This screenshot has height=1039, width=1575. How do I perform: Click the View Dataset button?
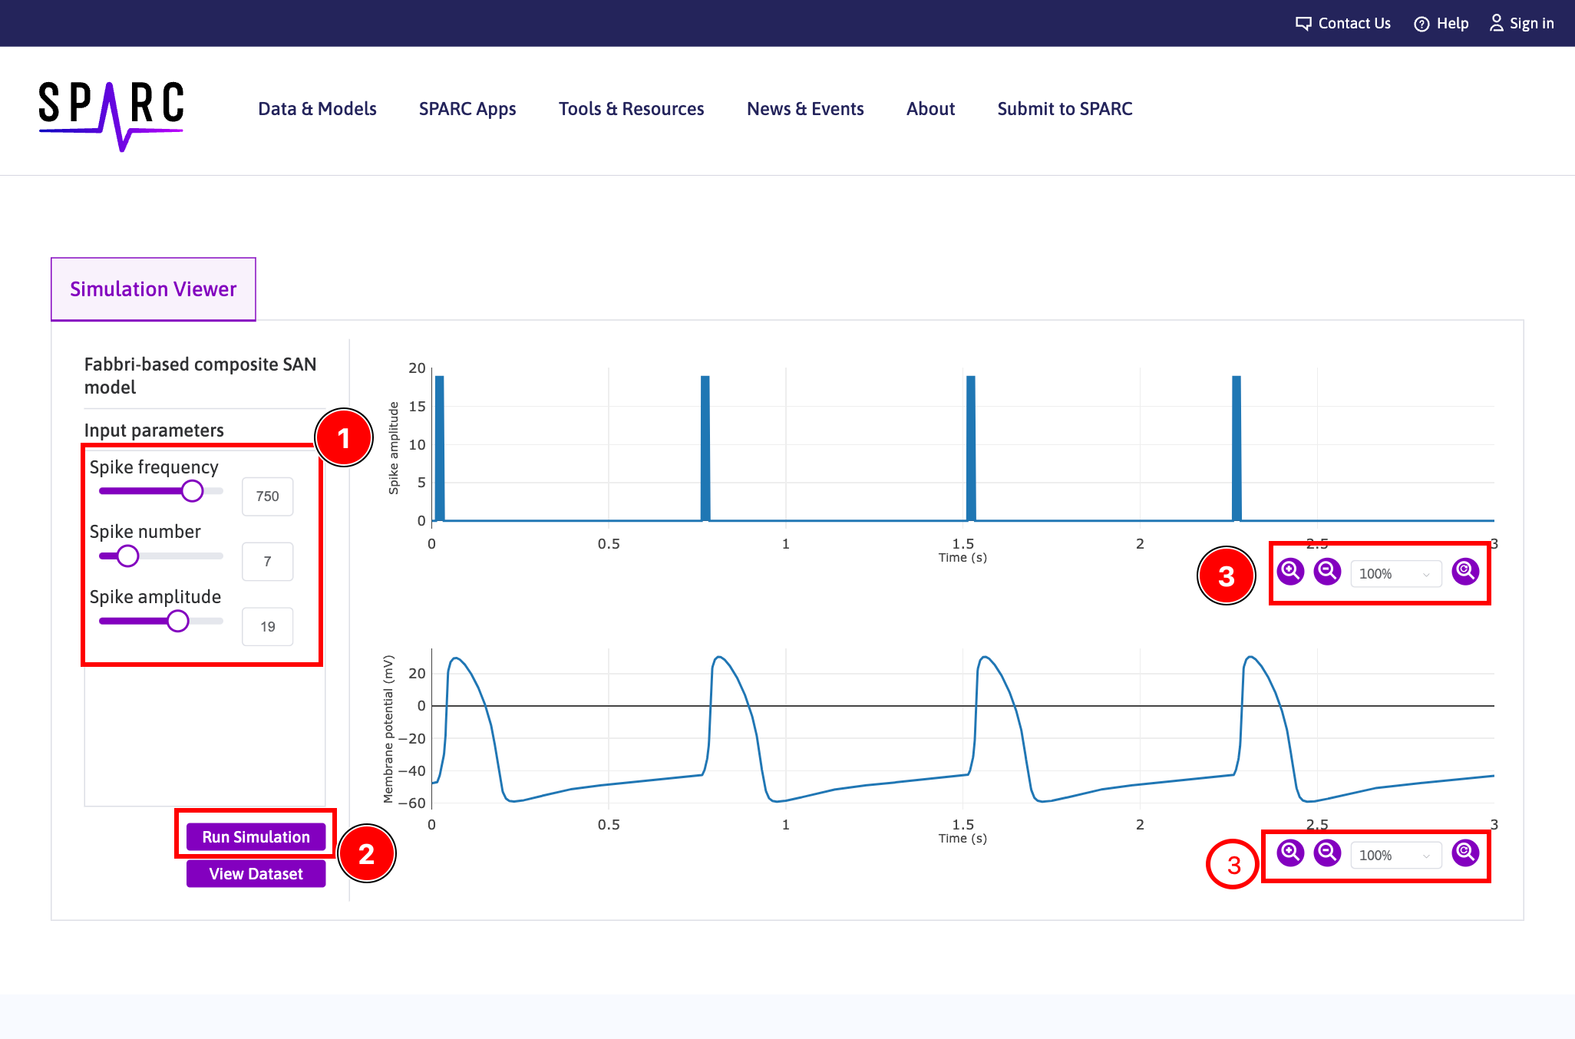tap(255, 874)
